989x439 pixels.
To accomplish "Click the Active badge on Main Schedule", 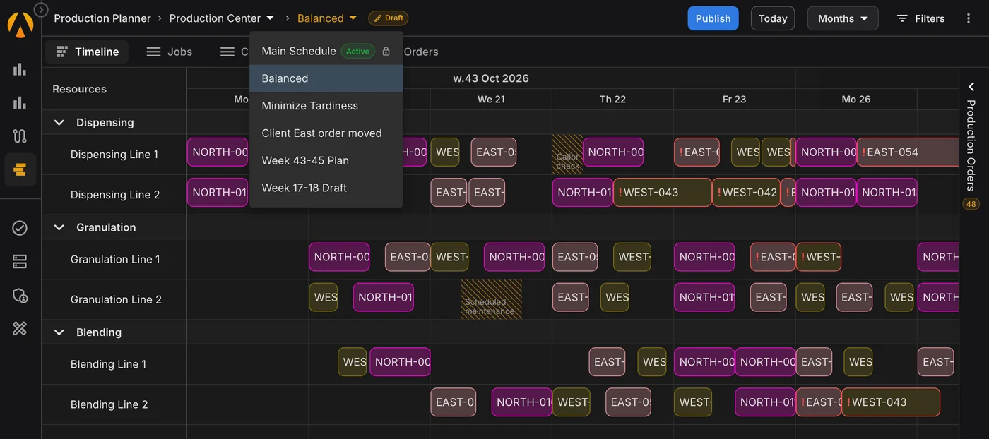I will point(357,51).
